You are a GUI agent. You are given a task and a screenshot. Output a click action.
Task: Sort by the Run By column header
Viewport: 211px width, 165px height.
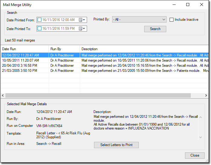point(64,49)
